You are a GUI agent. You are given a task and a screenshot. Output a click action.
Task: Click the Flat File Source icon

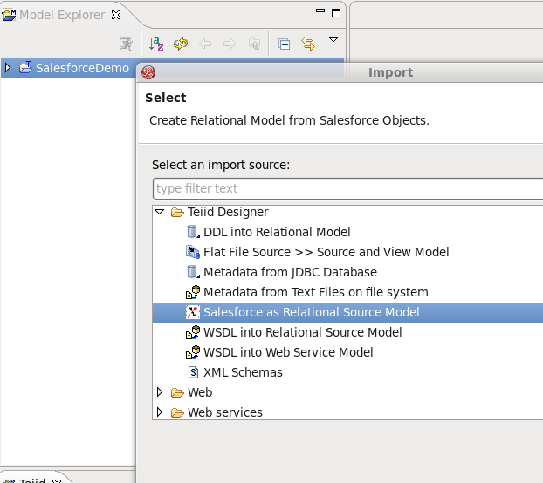click(193, 252)
